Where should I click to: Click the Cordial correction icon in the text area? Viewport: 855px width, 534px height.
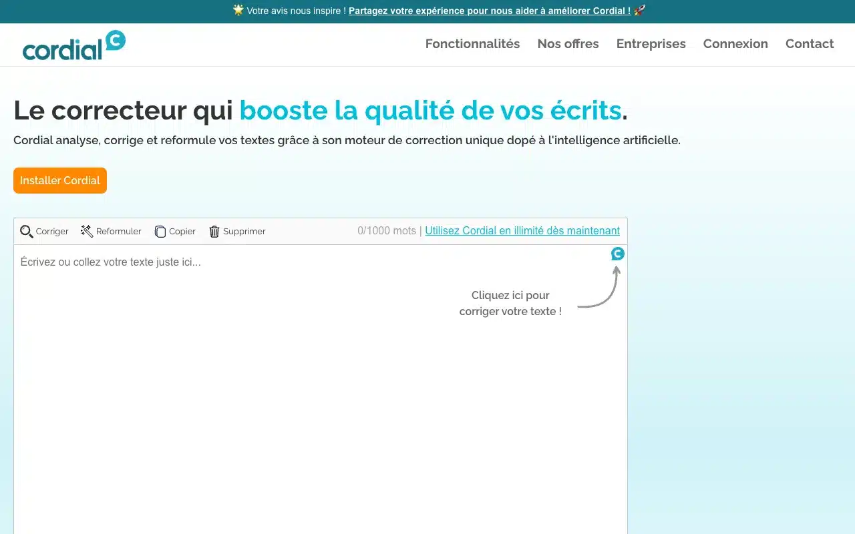[618, 254]
